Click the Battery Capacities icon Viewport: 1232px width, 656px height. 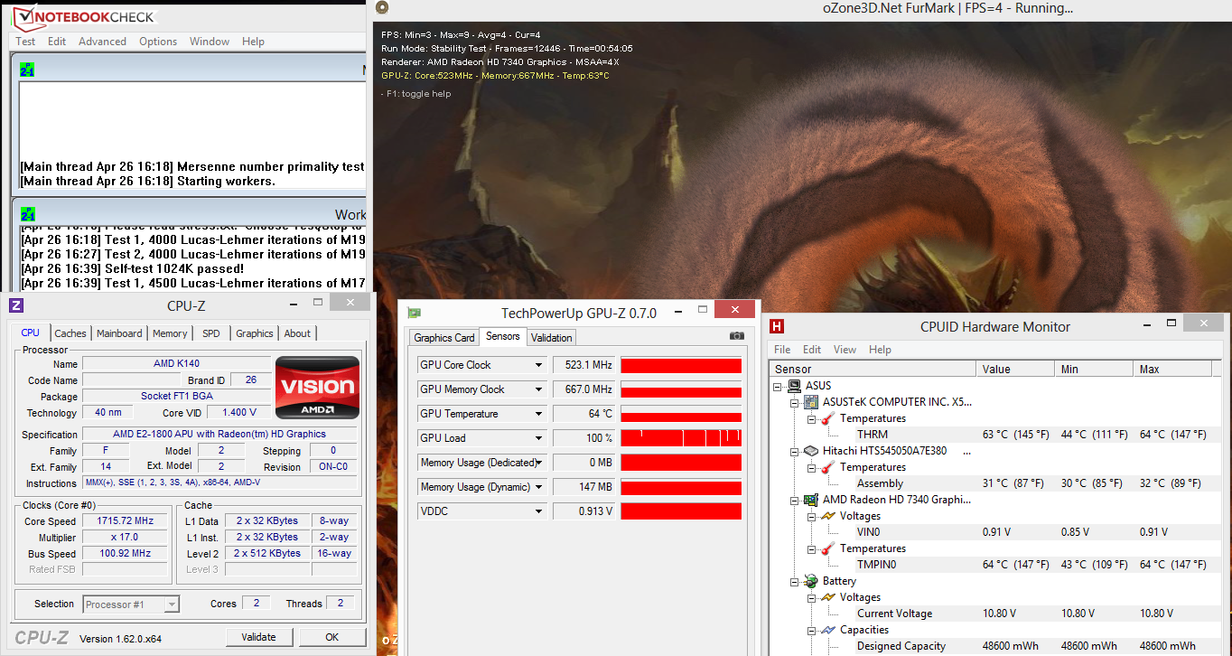(827, 630)
